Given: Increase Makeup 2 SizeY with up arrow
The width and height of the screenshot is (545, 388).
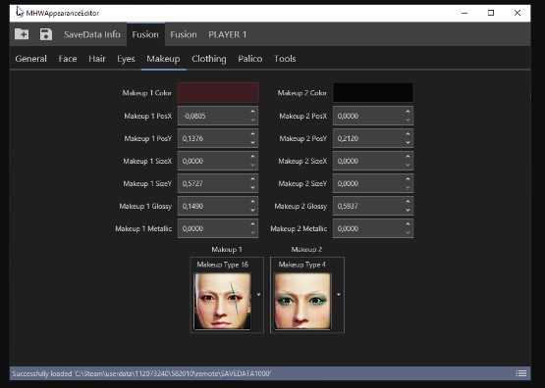Looking at the screenshot, I should pos(408,179).
